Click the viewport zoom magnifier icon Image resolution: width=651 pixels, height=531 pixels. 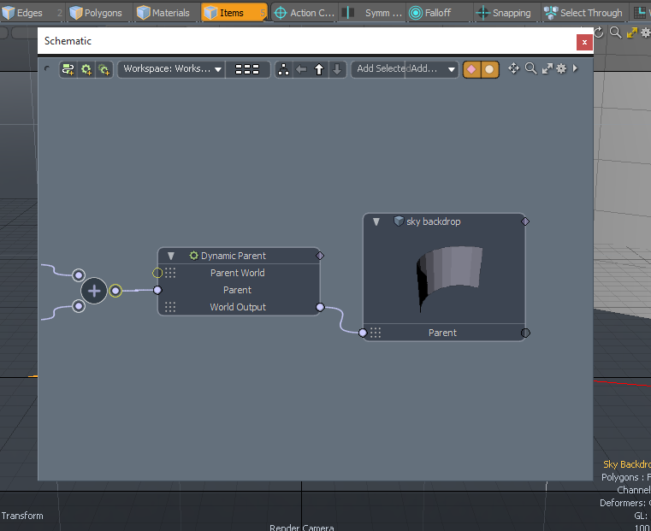pyautogui.click(x=616, y=32)
